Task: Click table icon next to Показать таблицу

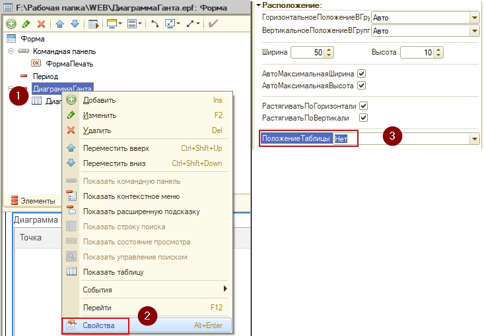Action: point(71,271)
